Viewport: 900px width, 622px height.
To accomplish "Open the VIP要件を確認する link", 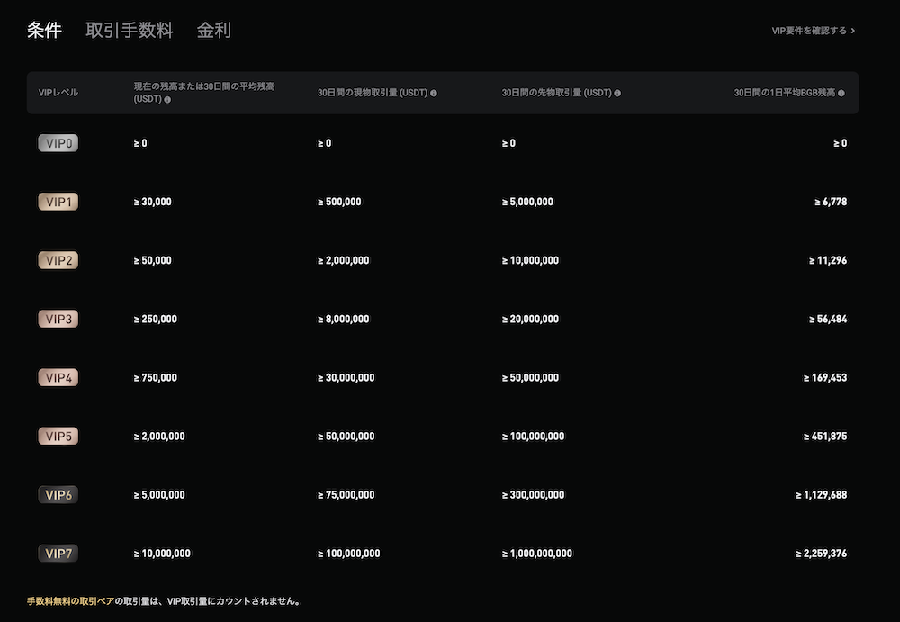I will click(809, 31).
